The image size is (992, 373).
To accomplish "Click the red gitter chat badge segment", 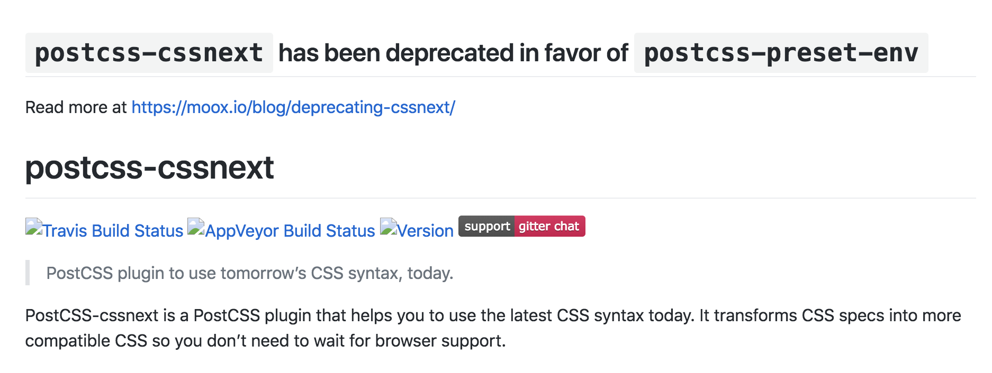I will (550, 226).
